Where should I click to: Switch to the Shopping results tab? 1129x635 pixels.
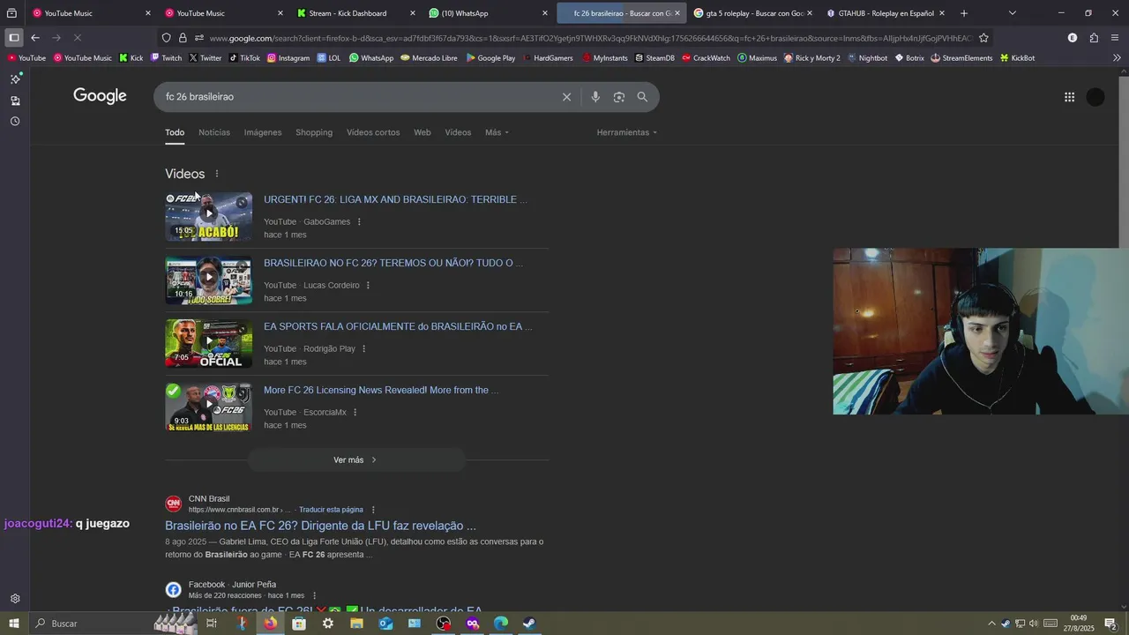click(x=314, y=132)
